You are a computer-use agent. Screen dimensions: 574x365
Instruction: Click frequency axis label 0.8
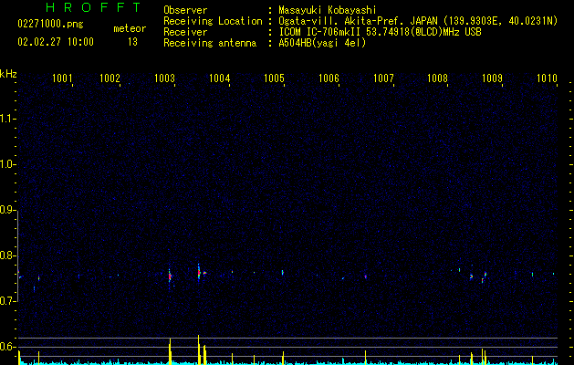tap(7, 255)
